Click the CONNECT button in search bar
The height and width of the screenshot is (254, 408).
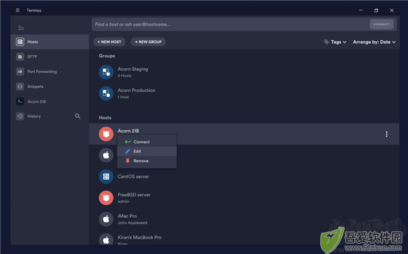(381, 25)
